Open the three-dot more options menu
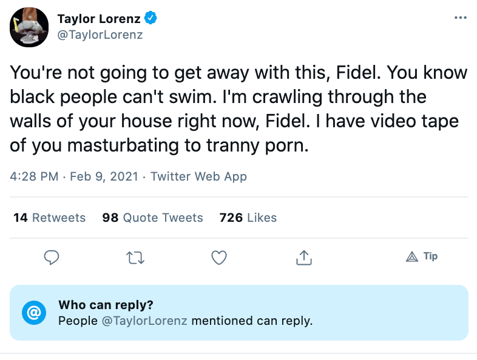This screenshot has width=477, height=360. [x=461, y=18]
